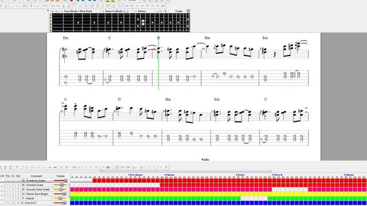Click the D chord label in the second staff line
This screenshot has width=367, height=206.
click(119, 99)
